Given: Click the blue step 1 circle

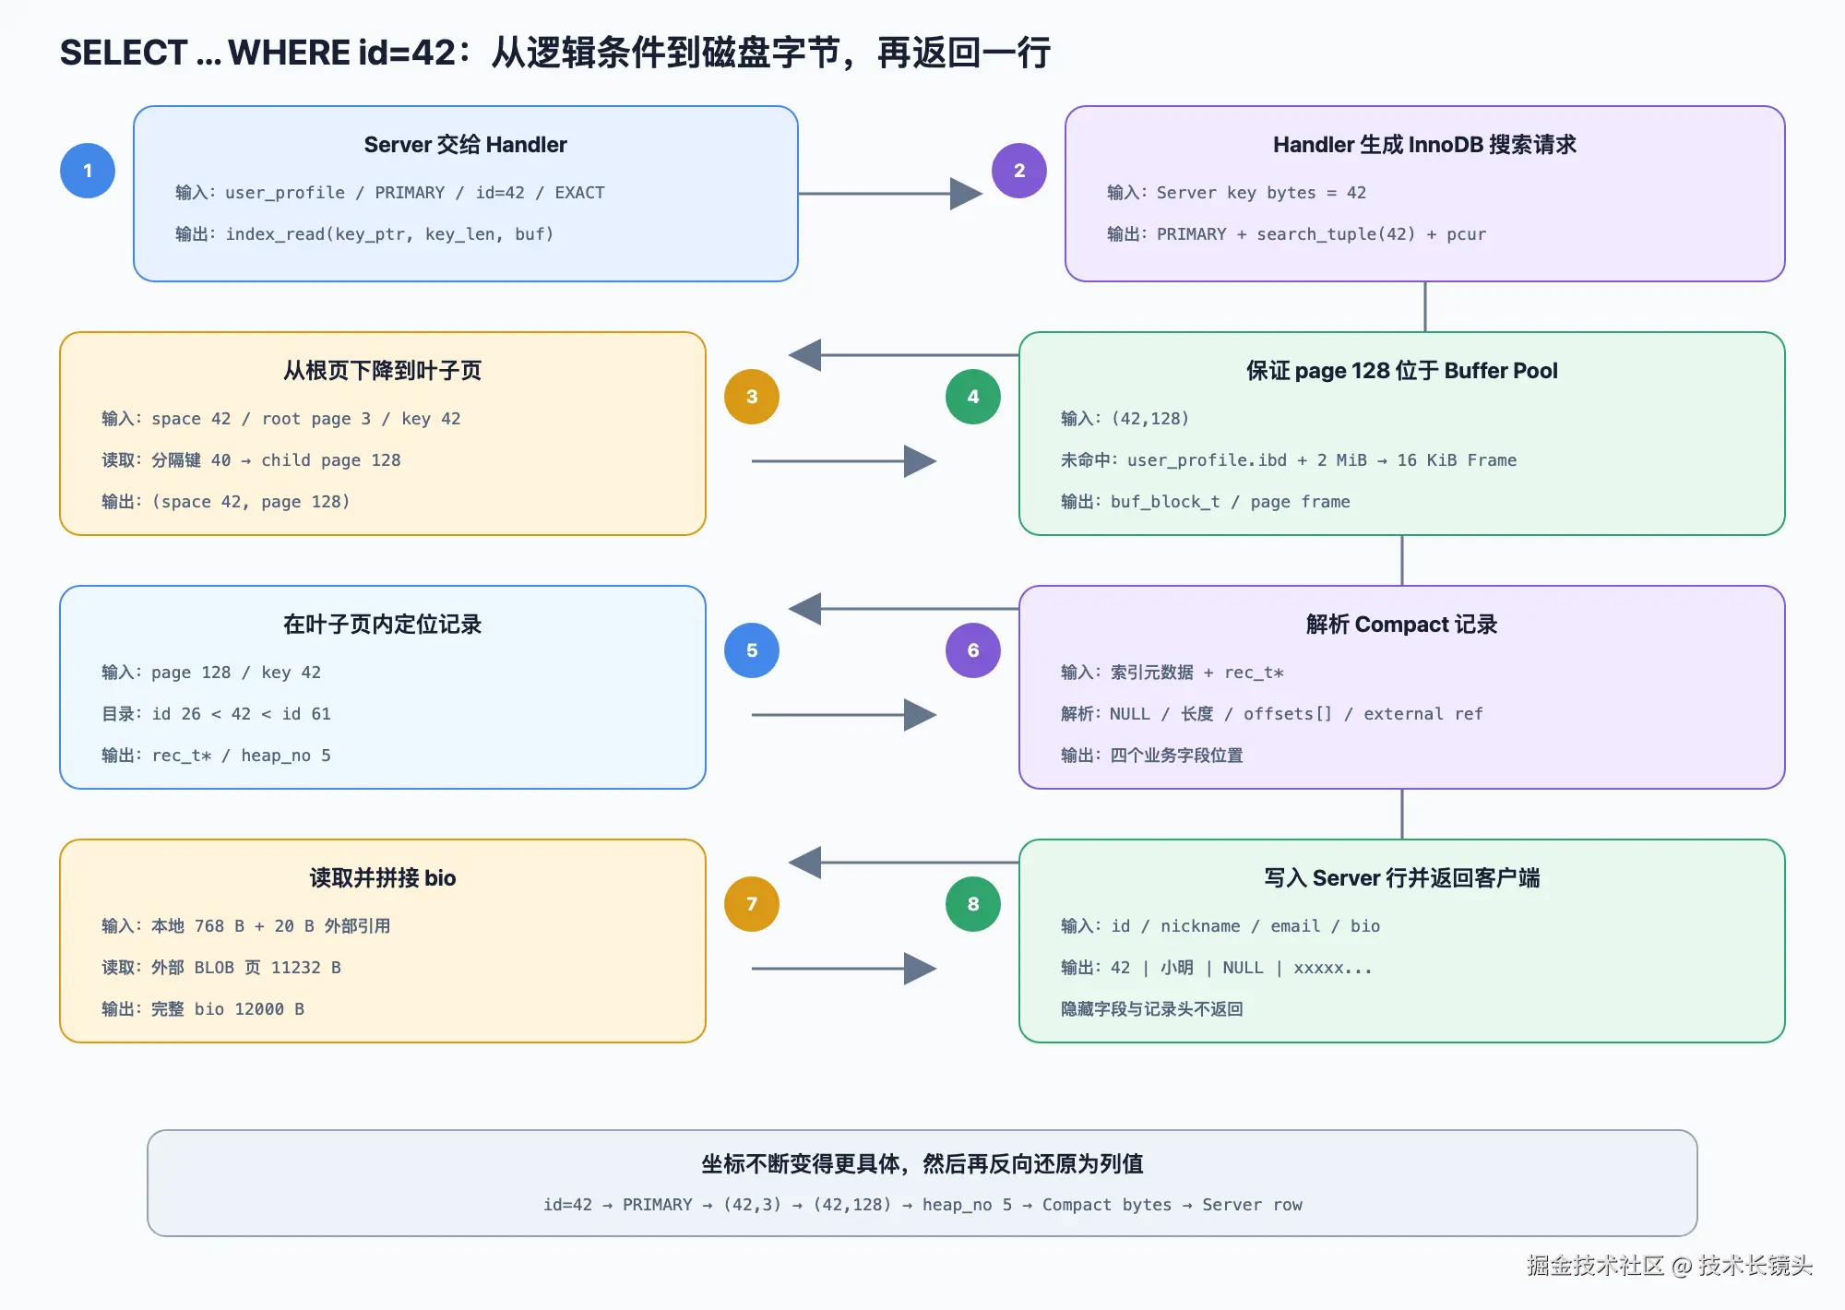Looking at the screenshot, I should (88, 171).
